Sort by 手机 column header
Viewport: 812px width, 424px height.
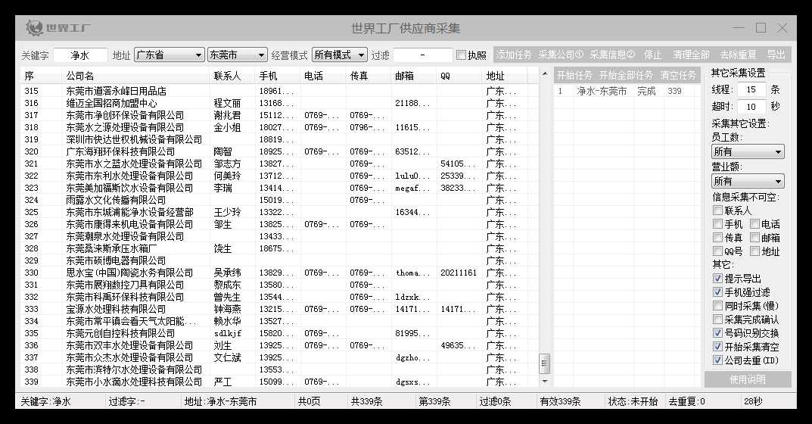pos(278,76)
